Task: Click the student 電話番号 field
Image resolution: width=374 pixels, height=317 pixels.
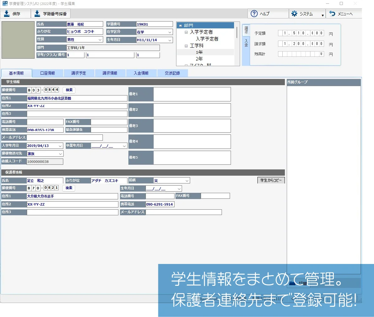Action: (x=45, y=122)
